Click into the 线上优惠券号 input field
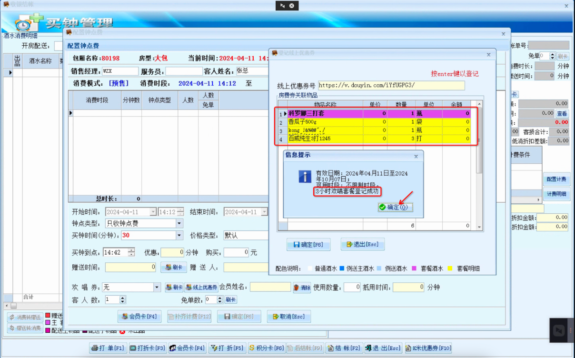Image resolution: width=575 pixels, height=358 pixels. (x=391, y=86)
